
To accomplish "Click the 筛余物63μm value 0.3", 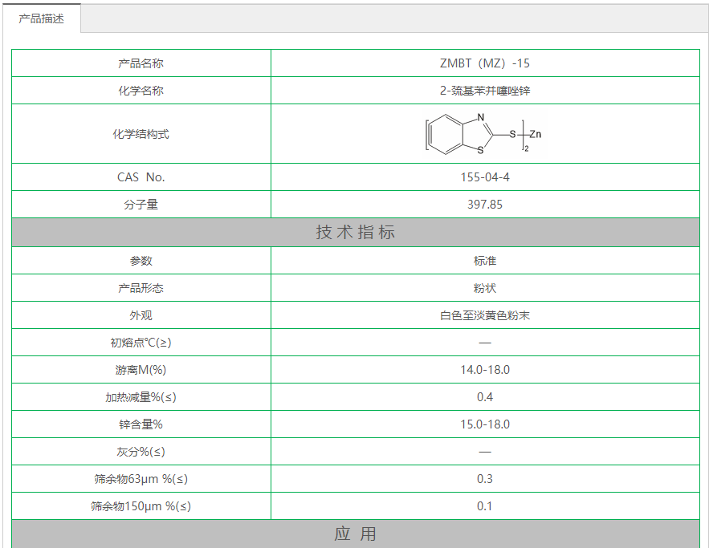I will click(484, 479).
